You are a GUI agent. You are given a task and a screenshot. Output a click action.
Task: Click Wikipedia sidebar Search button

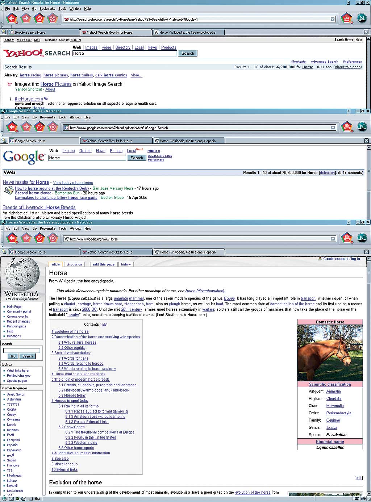pos(28,356)
